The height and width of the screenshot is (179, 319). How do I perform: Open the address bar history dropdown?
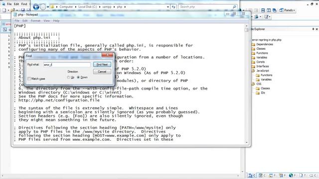(167, 7)
